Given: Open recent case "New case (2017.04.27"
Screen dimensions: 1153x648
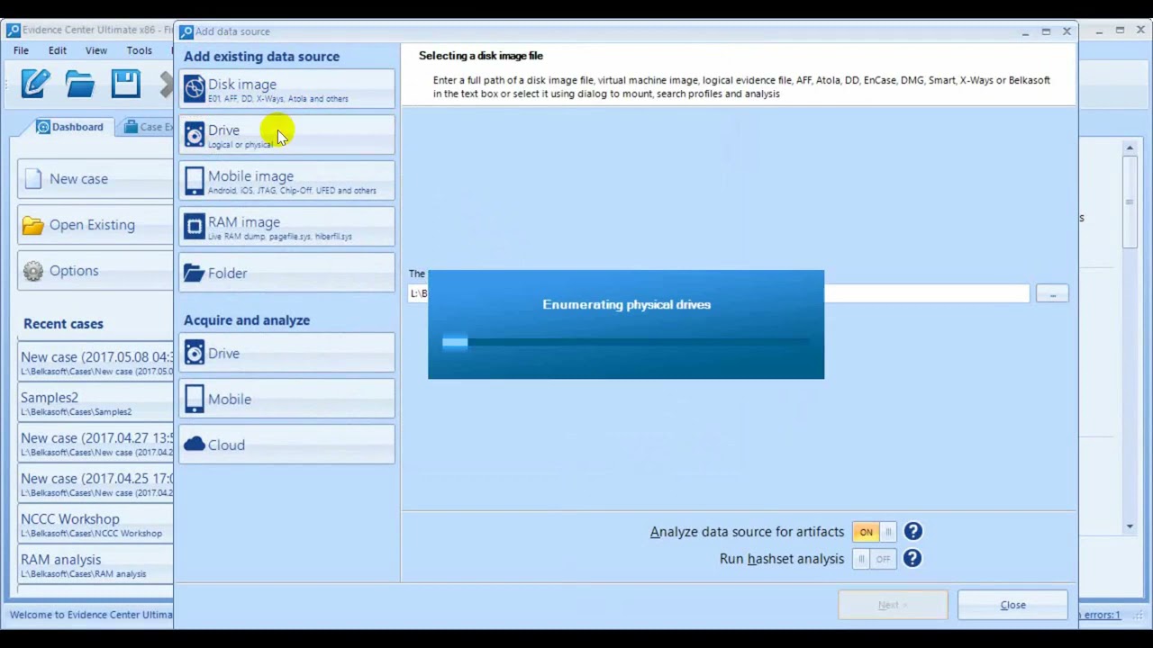Looking at the screenshot, I should point(95,444).
